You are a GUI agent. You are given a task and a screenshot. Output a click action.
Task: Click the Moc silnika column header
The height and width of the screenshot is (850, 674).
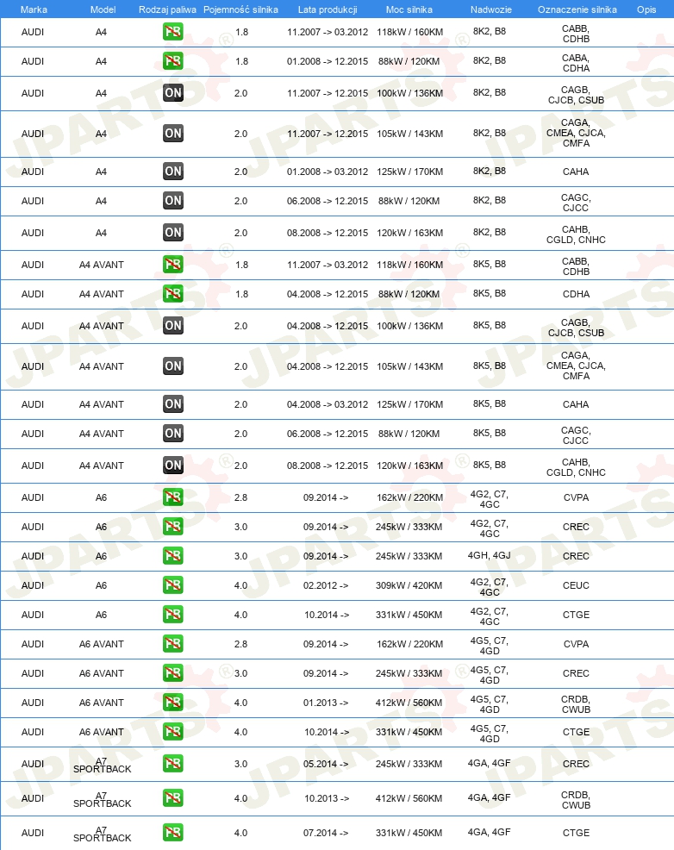tap(409, 9)
